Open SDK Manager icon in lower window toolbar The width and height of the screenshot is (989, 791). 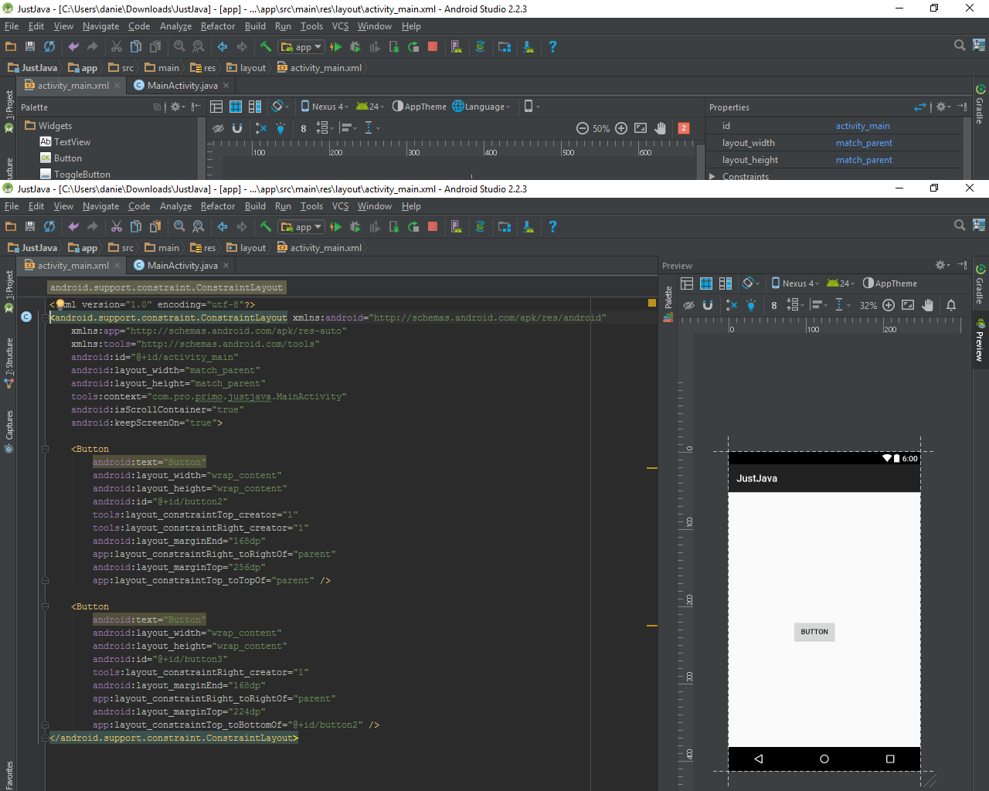(528, 226)
